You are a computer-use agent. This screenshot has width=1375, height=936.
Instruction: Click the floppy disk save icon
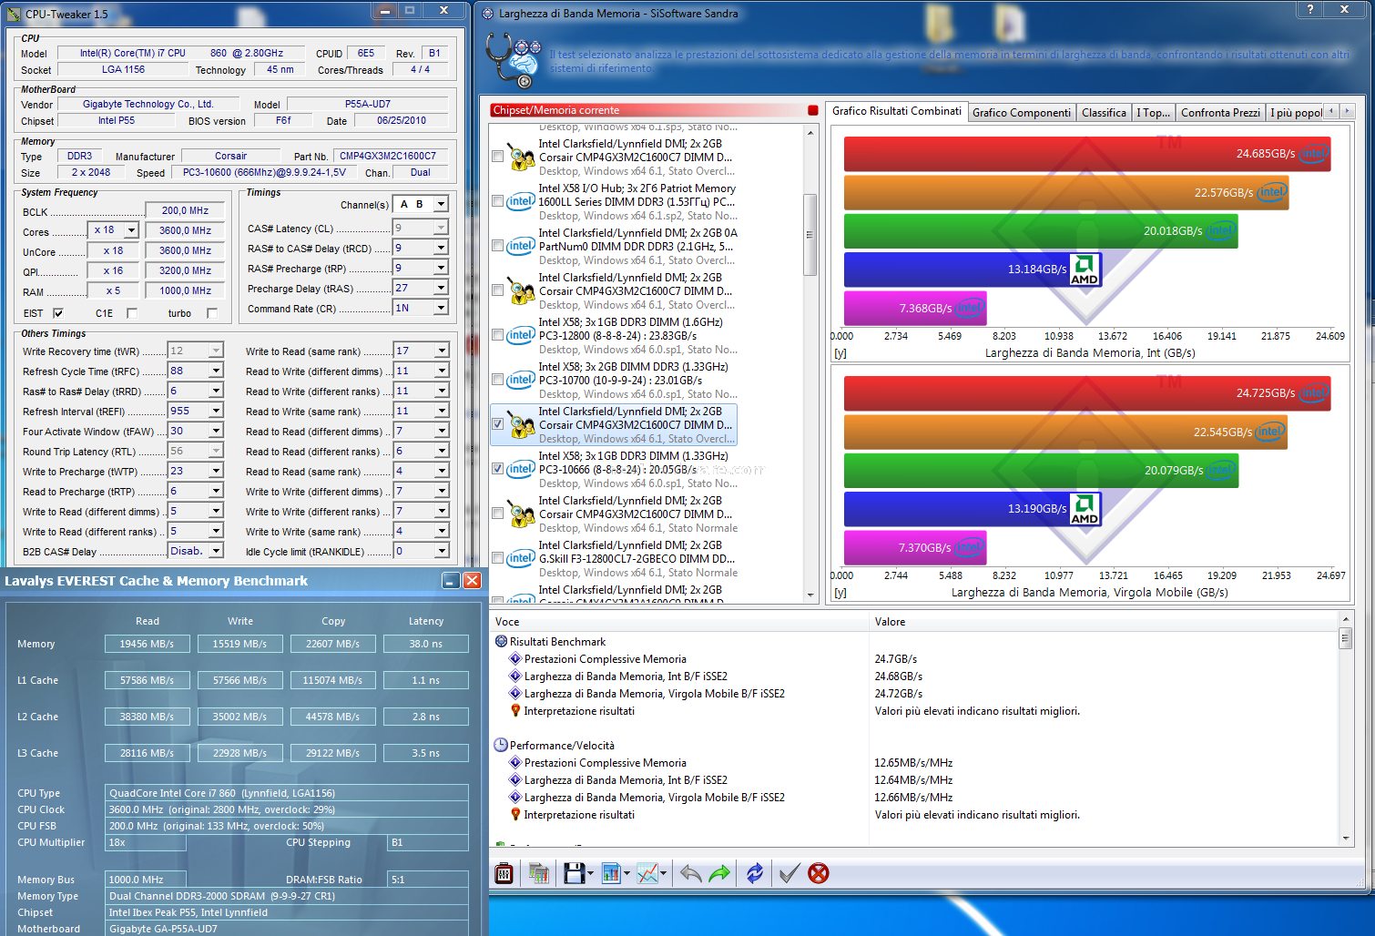click(x=574, y=874)
